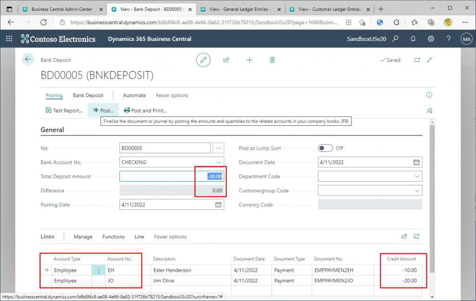Click the trash delete icon
Viewport: 476px width, 301px height.
click(x=273, y=60)
